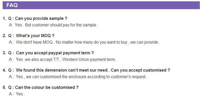Click the FAQ heading text
Viewport: 208px width, 104px height.
click(x=12, y=5)
